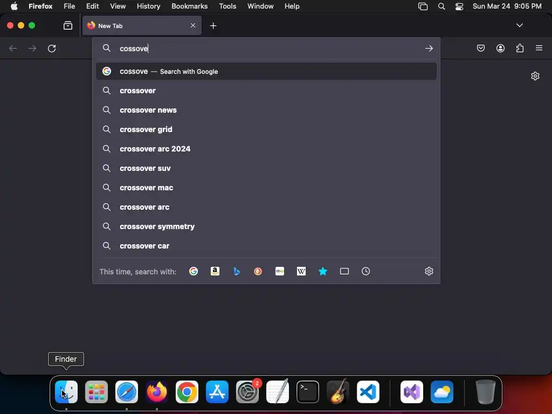
Task: Open the Bookmarks menu
Action: pyautogui.click(x=189, y=6)
